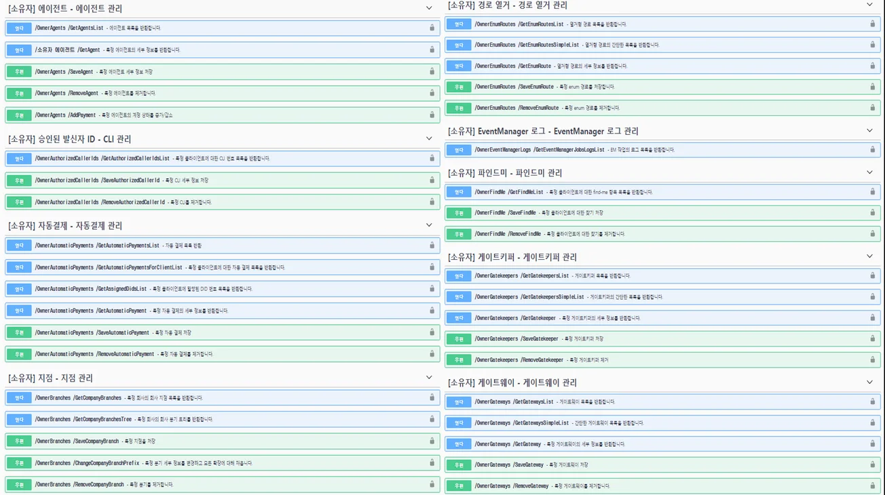Image resolution: width=885 pixels, height=495 pixels.
Task: Click lock icon on GetEventManagerJobsLogsList row
Action: [x=873, y=149]
